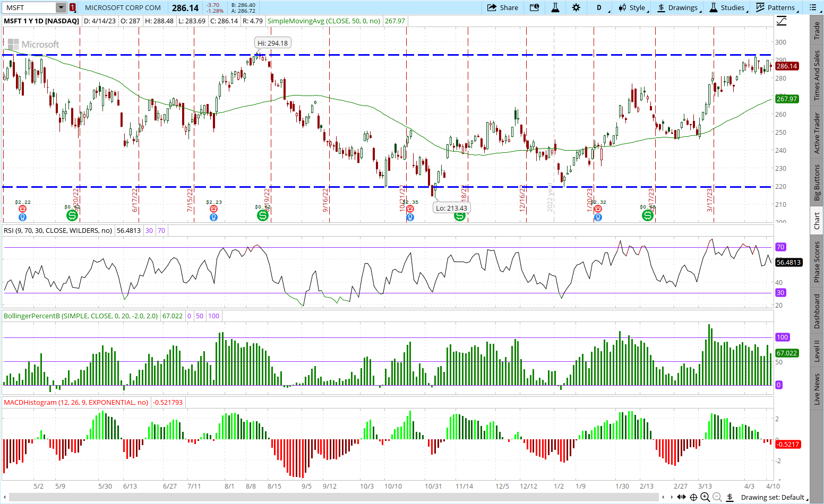824x504 pixels.
Task: Select the Level II side tab
Action: tap(817, 351)
